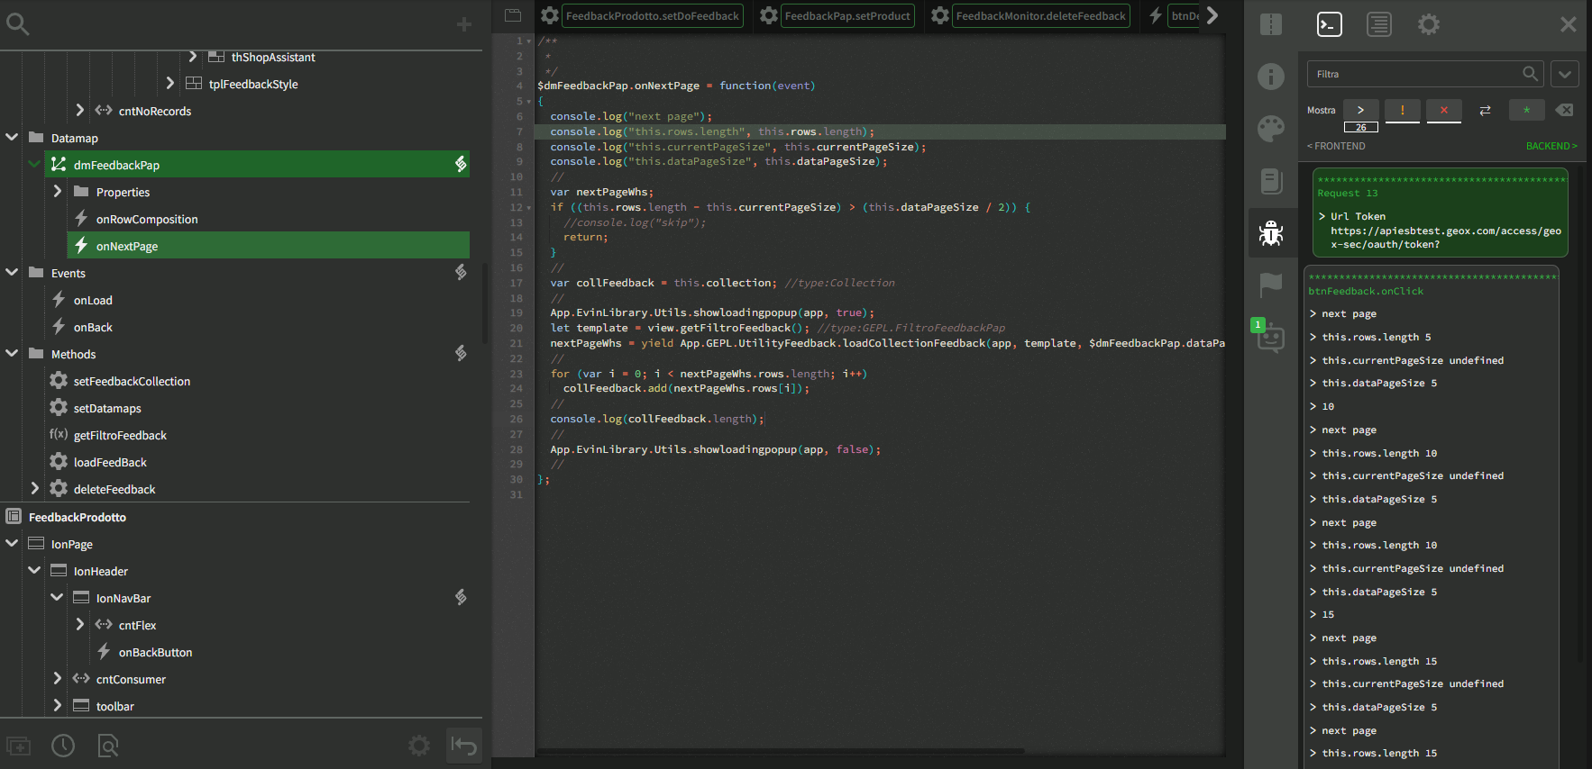Toggle the red 'x' errors filter
This screenshot has height=769, width=1592.
[1444, 110]
